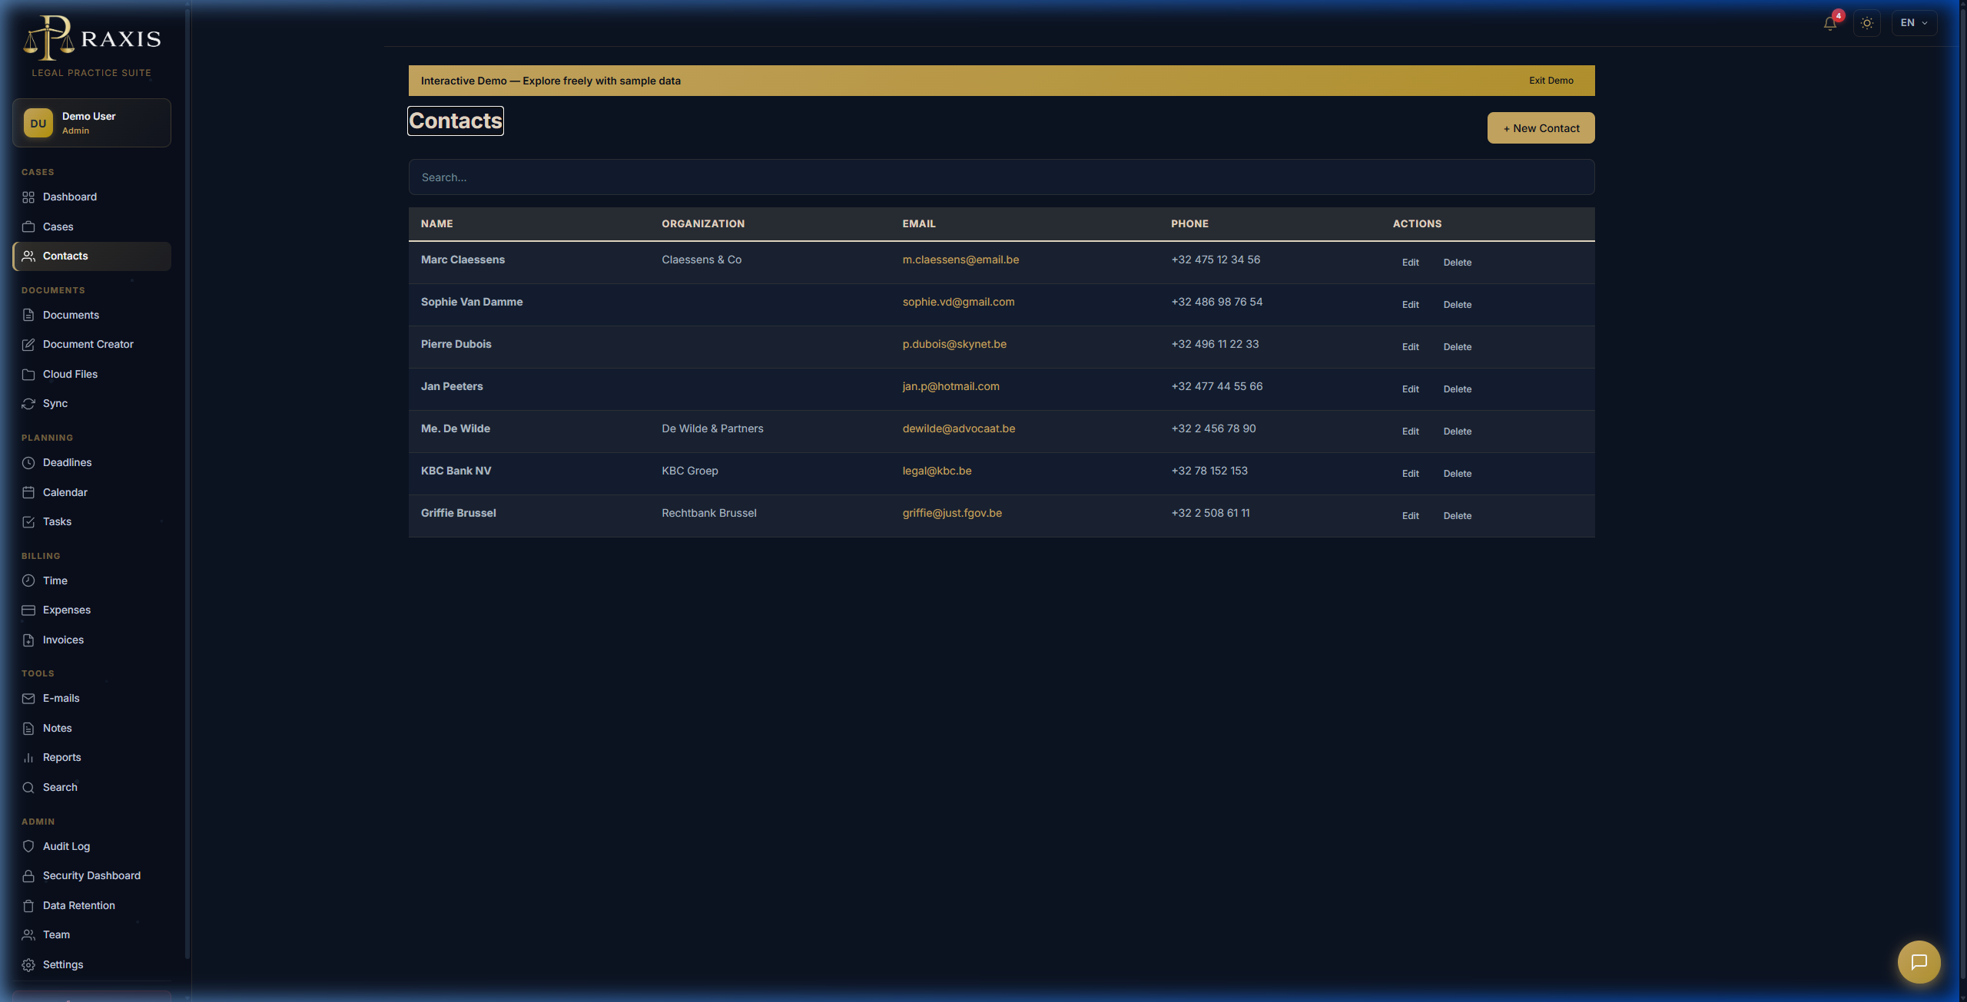Open the notifications bell
Screen dimensions: 1967x1002
coord(1830,23)
